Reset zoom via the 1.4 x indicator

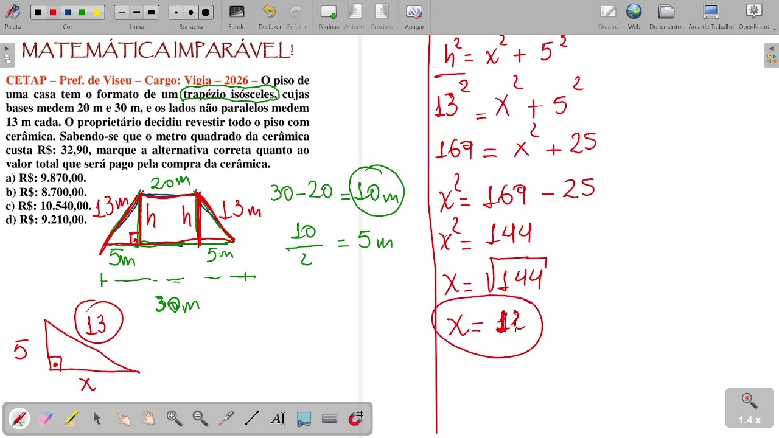pyautogui.click(x=749, y=408)
